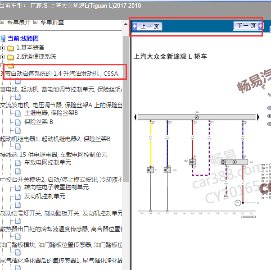Open 车载电网控制单元 page
Viewport: 271px width, 270px height.
(48, 162)
